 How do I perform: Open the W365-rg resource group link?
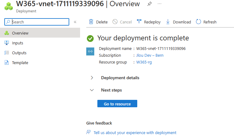[144, 62]
